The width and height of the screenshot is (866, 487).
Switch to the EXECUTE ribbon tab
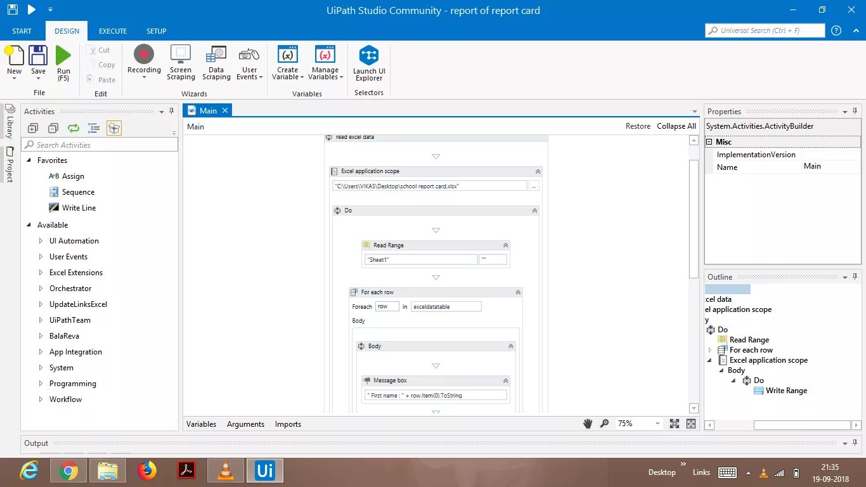(x=113, y=31)
